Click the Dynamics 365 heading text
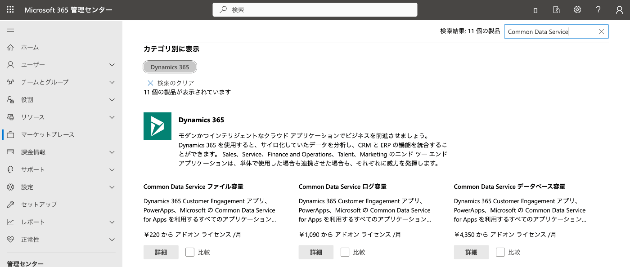630x267 pixels. [x=201, y=120]
